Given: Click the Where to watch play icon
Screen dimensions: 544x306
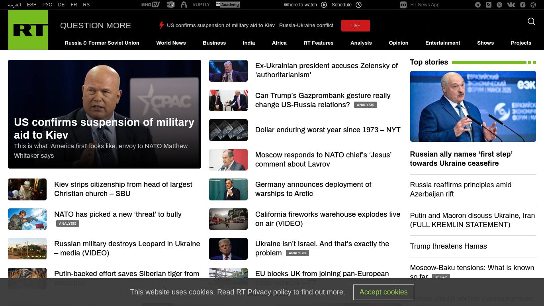Looking at the screenshot, I should click(x=324, y=5).
